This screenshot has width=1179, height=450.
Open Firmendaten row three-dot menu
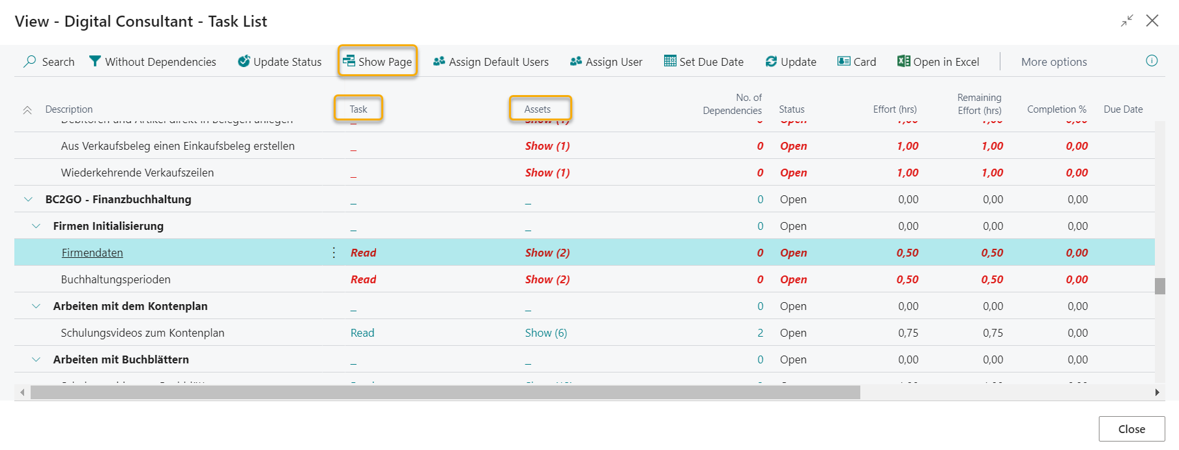point(334,253)
